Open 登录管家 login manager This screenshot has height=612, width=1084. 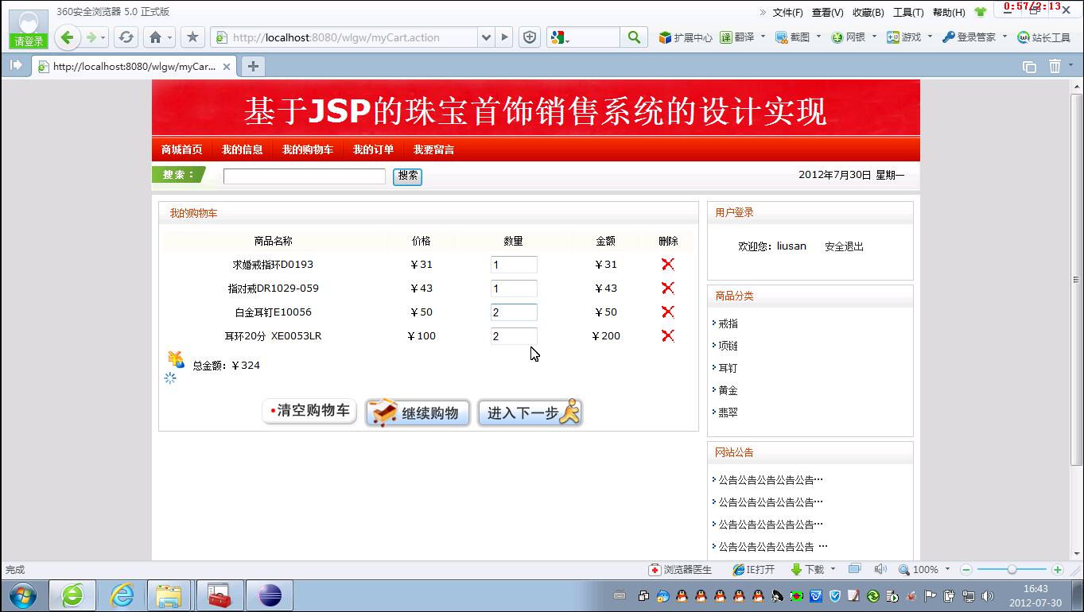coord(969,37)
